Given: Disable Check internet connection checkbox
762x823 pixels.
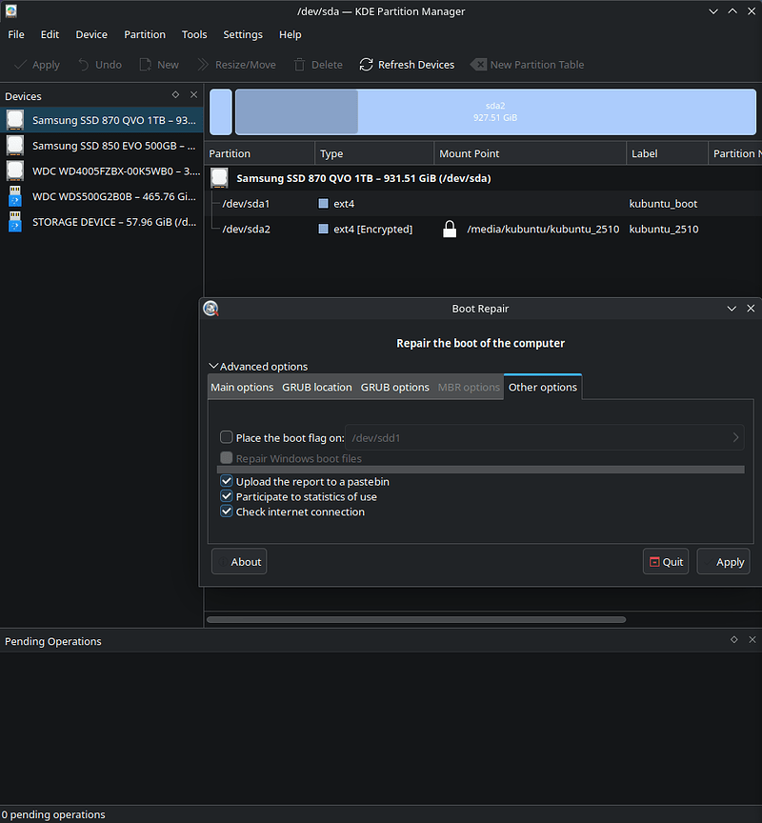Looking at the screenshot, I should [x=227, y=512].
